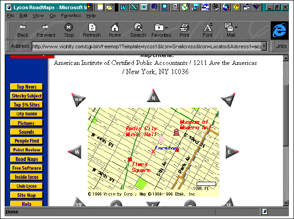Image resolution: width=294 pixels, height=219 pixels.
Task: Stop loading the page
Action: click(69, 30)
